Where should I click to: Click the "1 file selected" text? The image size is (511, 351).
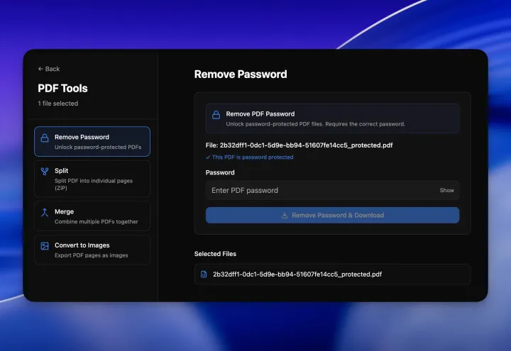[x=58, y=104]
